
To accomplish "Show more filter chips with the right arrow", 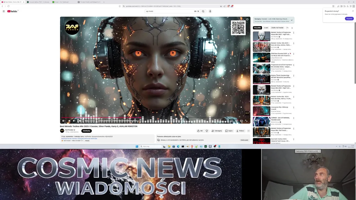I will click(x=292, y=28).
